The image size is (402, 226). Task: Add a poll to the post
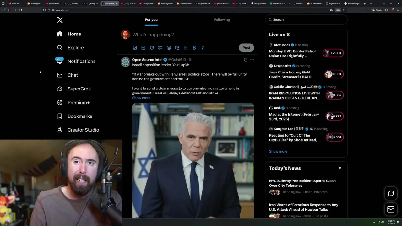[x=160, y=48]
